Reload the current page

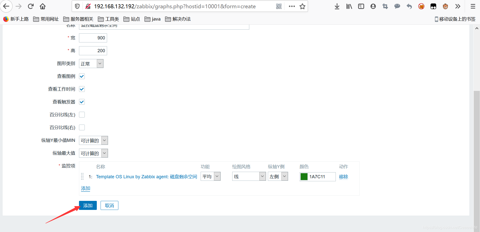(x=31, y=6)
